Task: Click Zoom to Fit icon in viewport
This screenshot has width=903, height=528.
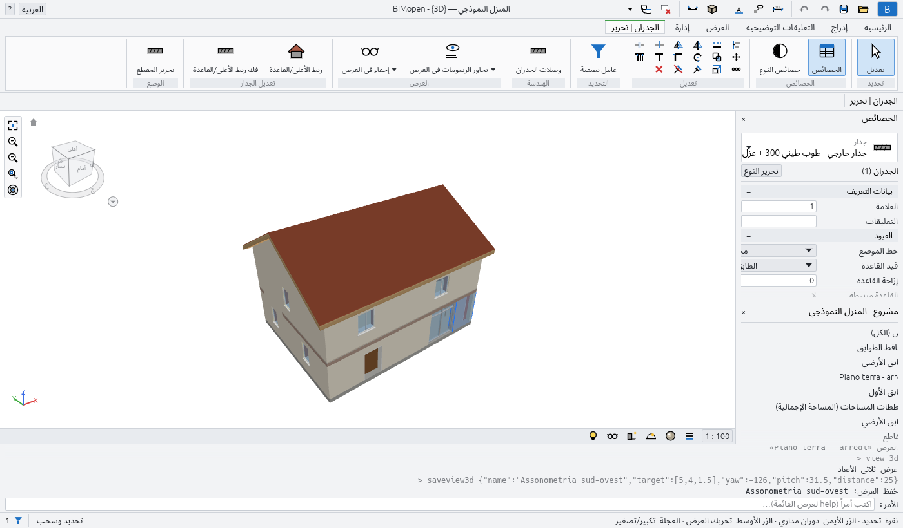Action: 13,126
